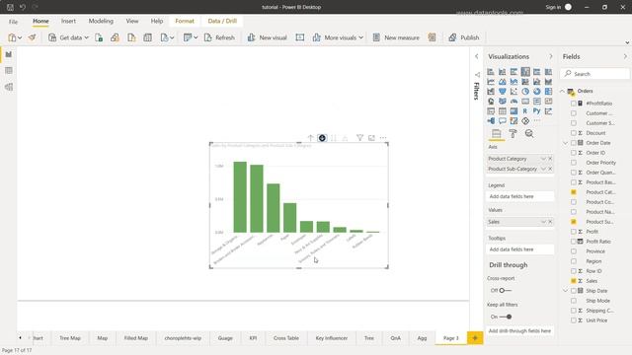
Task: Check the Order ID field checkbox
Action: [x=573, y=153]
